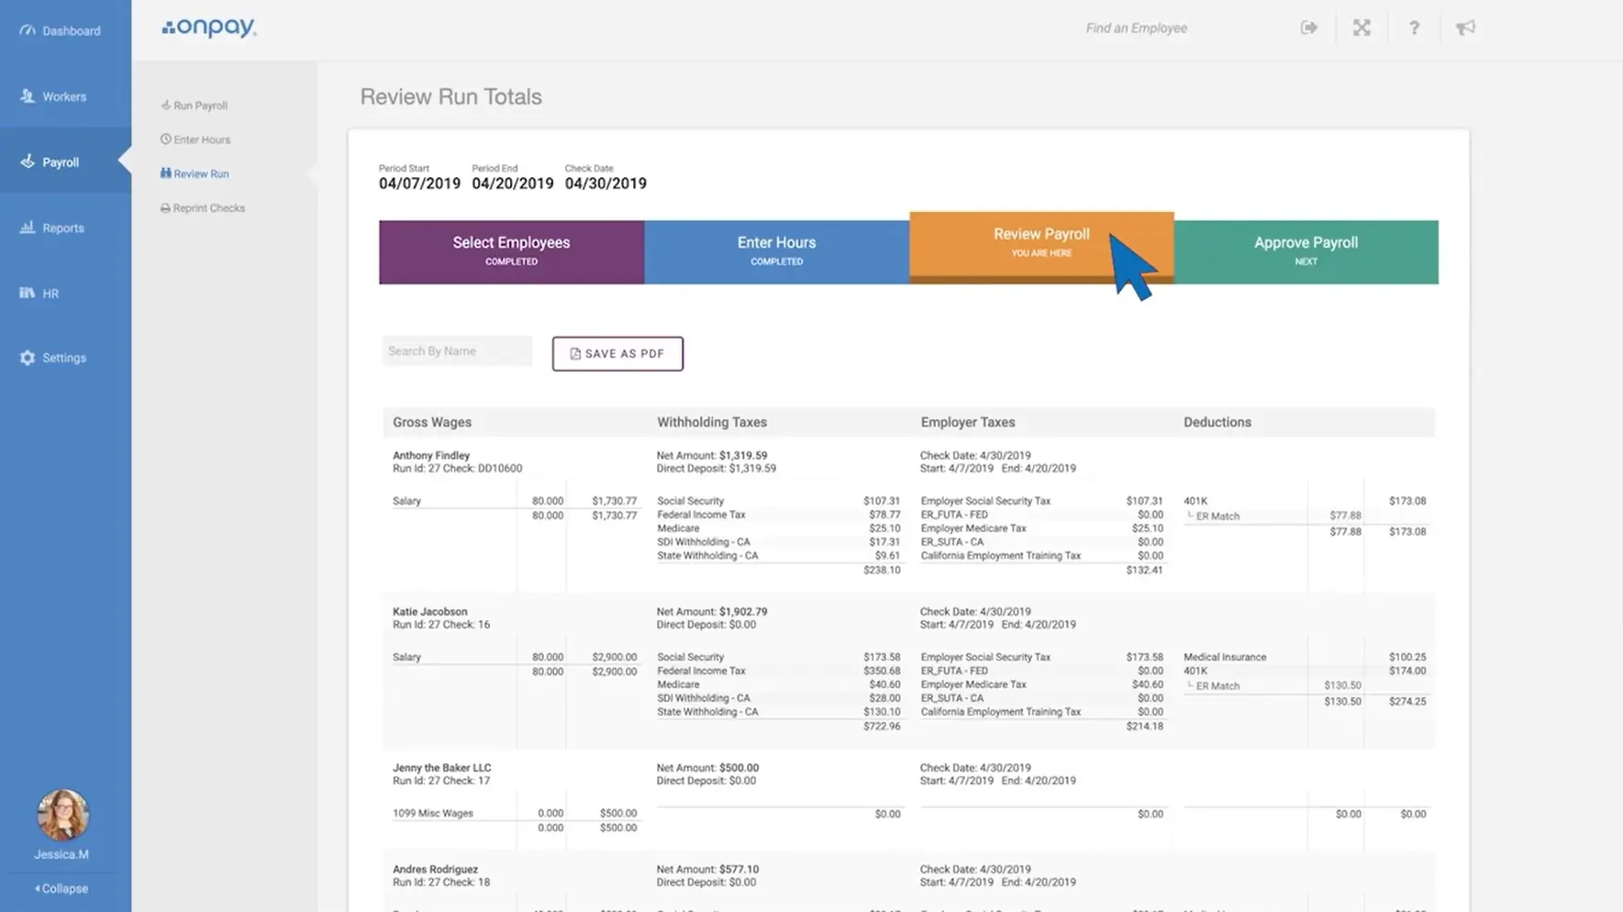Click Period Start 04/07/2019 value

pyautogui.click(x=419, y=184)
